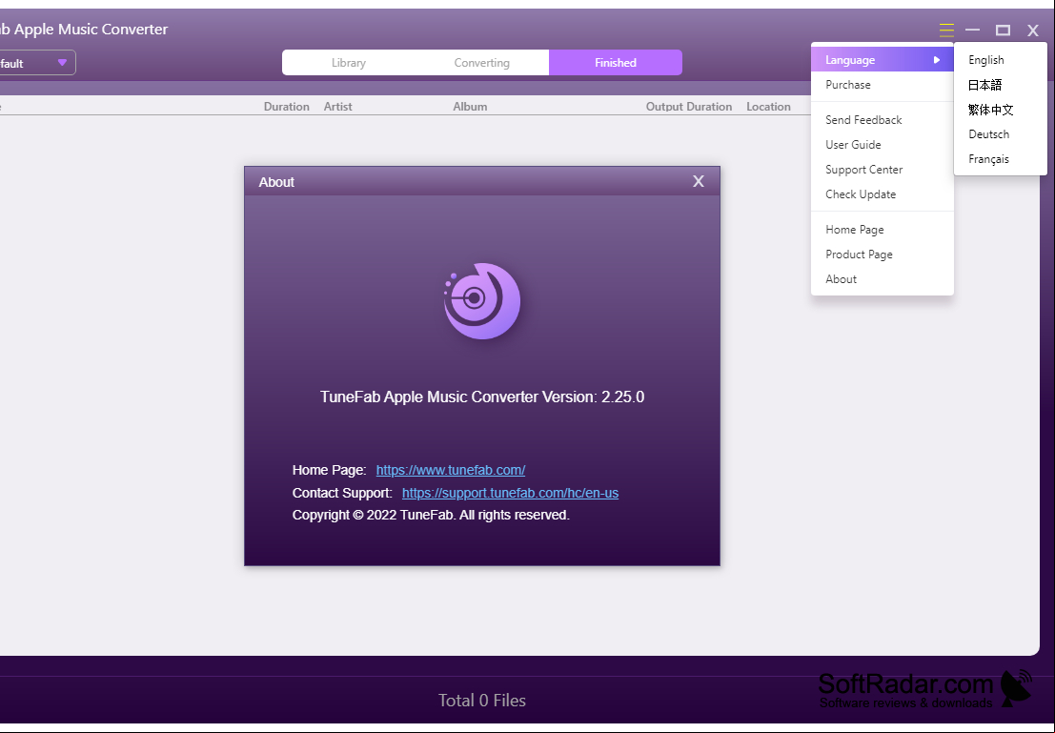Screen dimensions: 1055x733
Task: Click Check Update in the menu
Action: point(883,194)
